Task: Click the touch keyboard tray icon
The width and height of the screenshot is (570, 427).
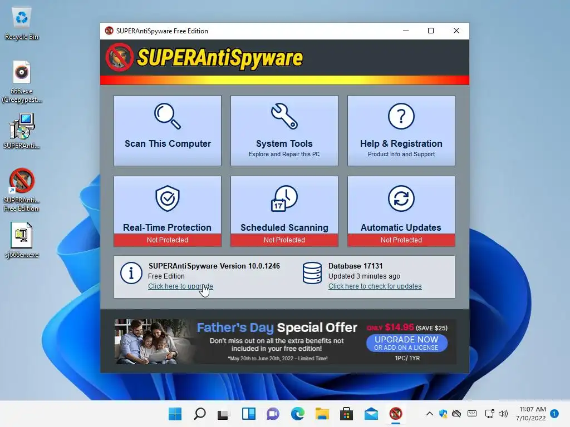Action: [472, 414]
